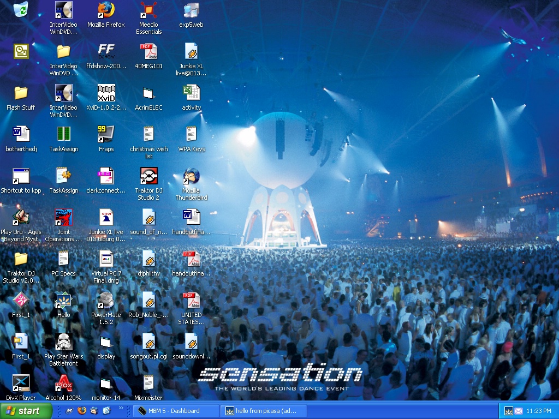
Task: Click the 11:23 PM taskbar clock
Action: tap(539, 411)
